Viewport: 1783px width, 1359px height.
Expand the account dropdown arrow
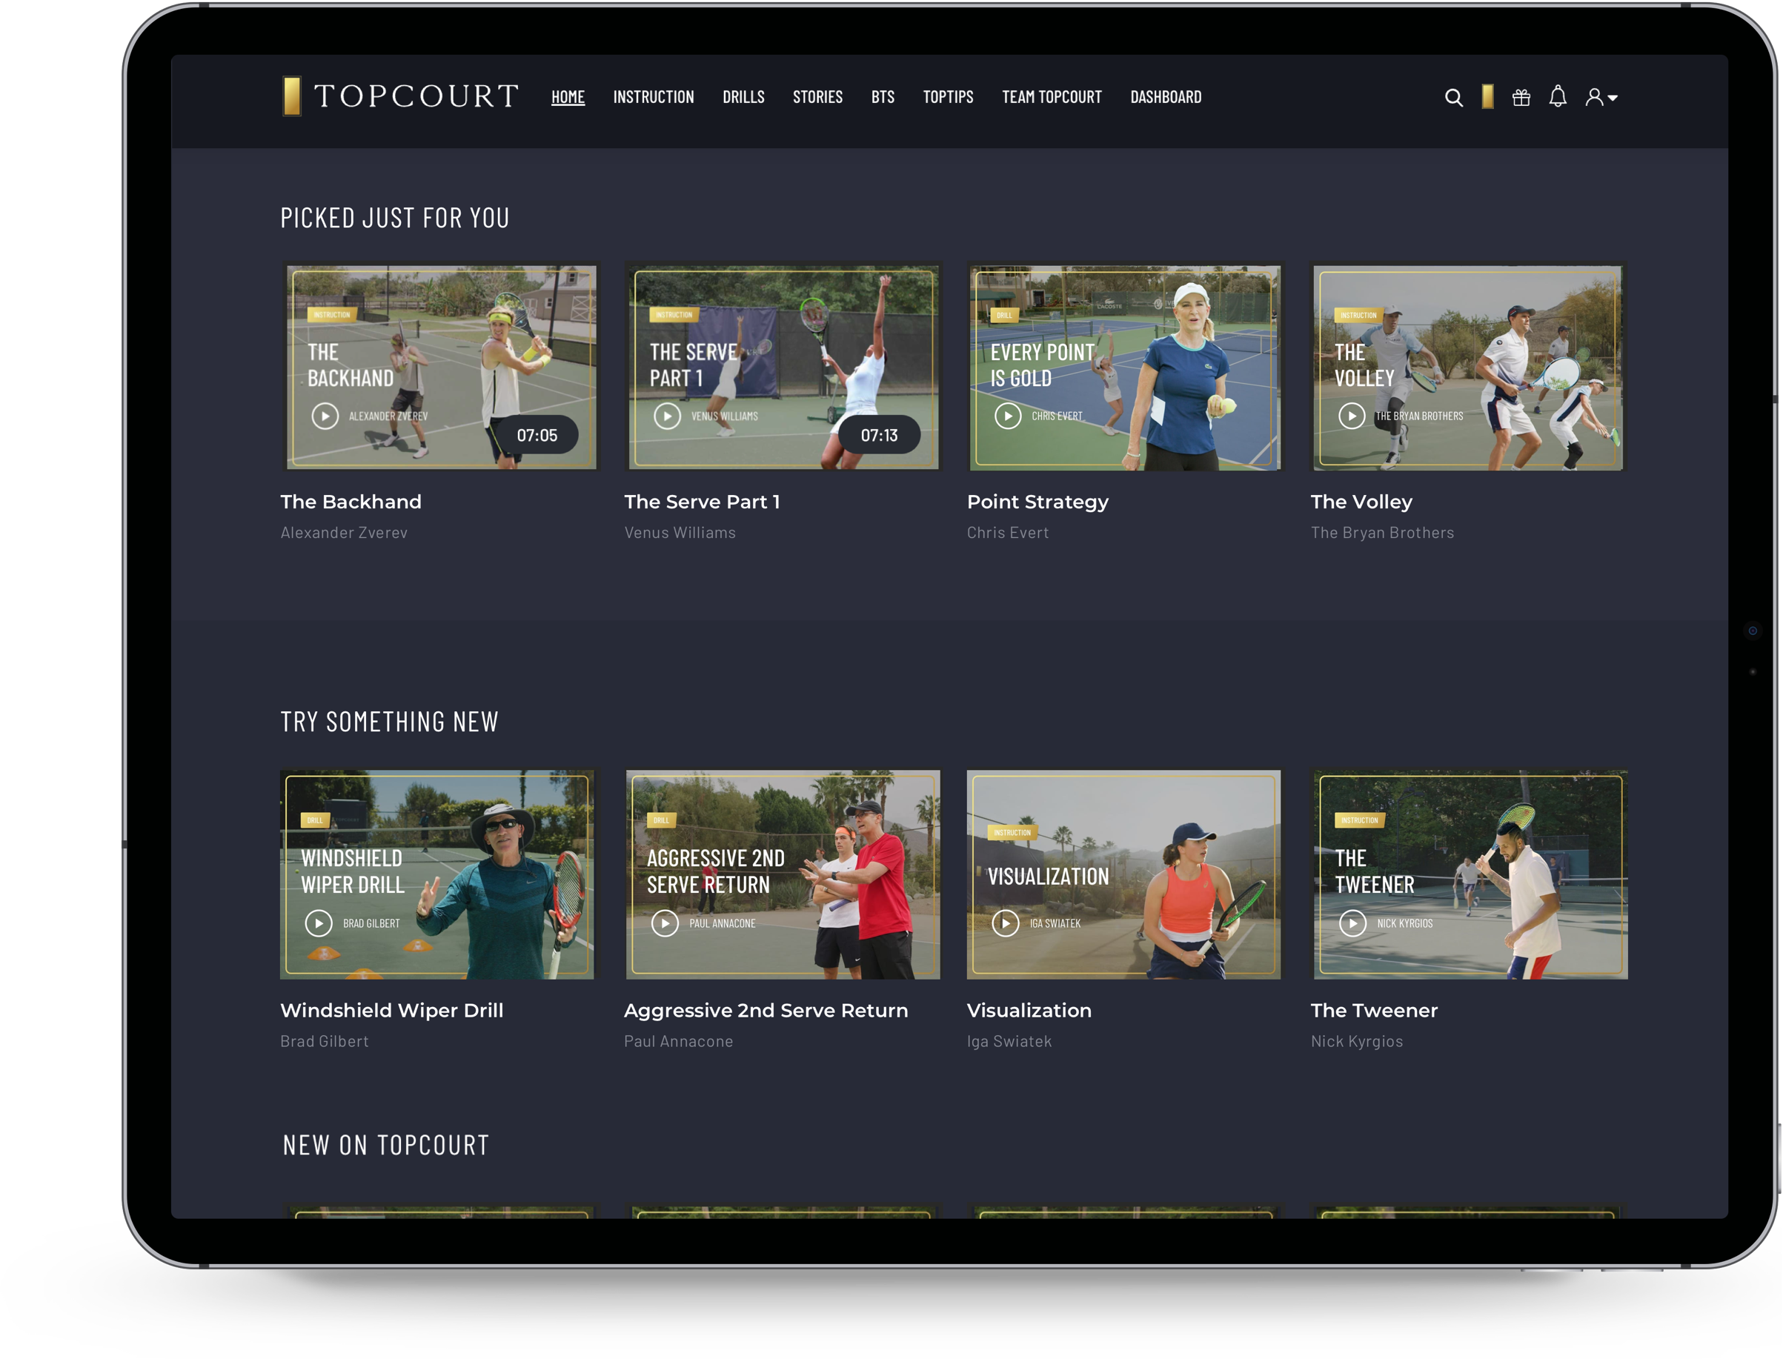tap(1614, 99)
